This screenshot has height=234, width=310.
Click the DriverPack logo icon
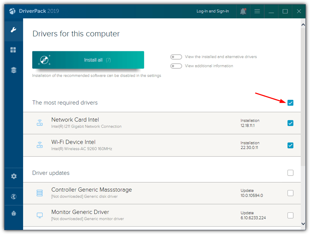point(12,11)
